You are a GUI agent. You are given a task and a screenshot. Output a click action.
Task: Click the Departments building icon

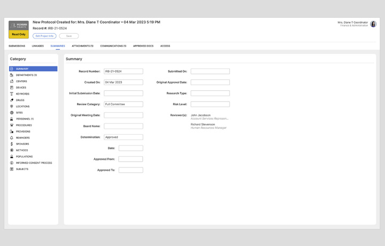pyautogui.click(x=12, y=75)
